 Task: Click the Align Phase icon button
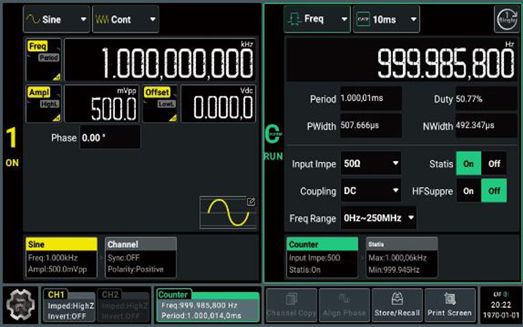pos(345,305)
